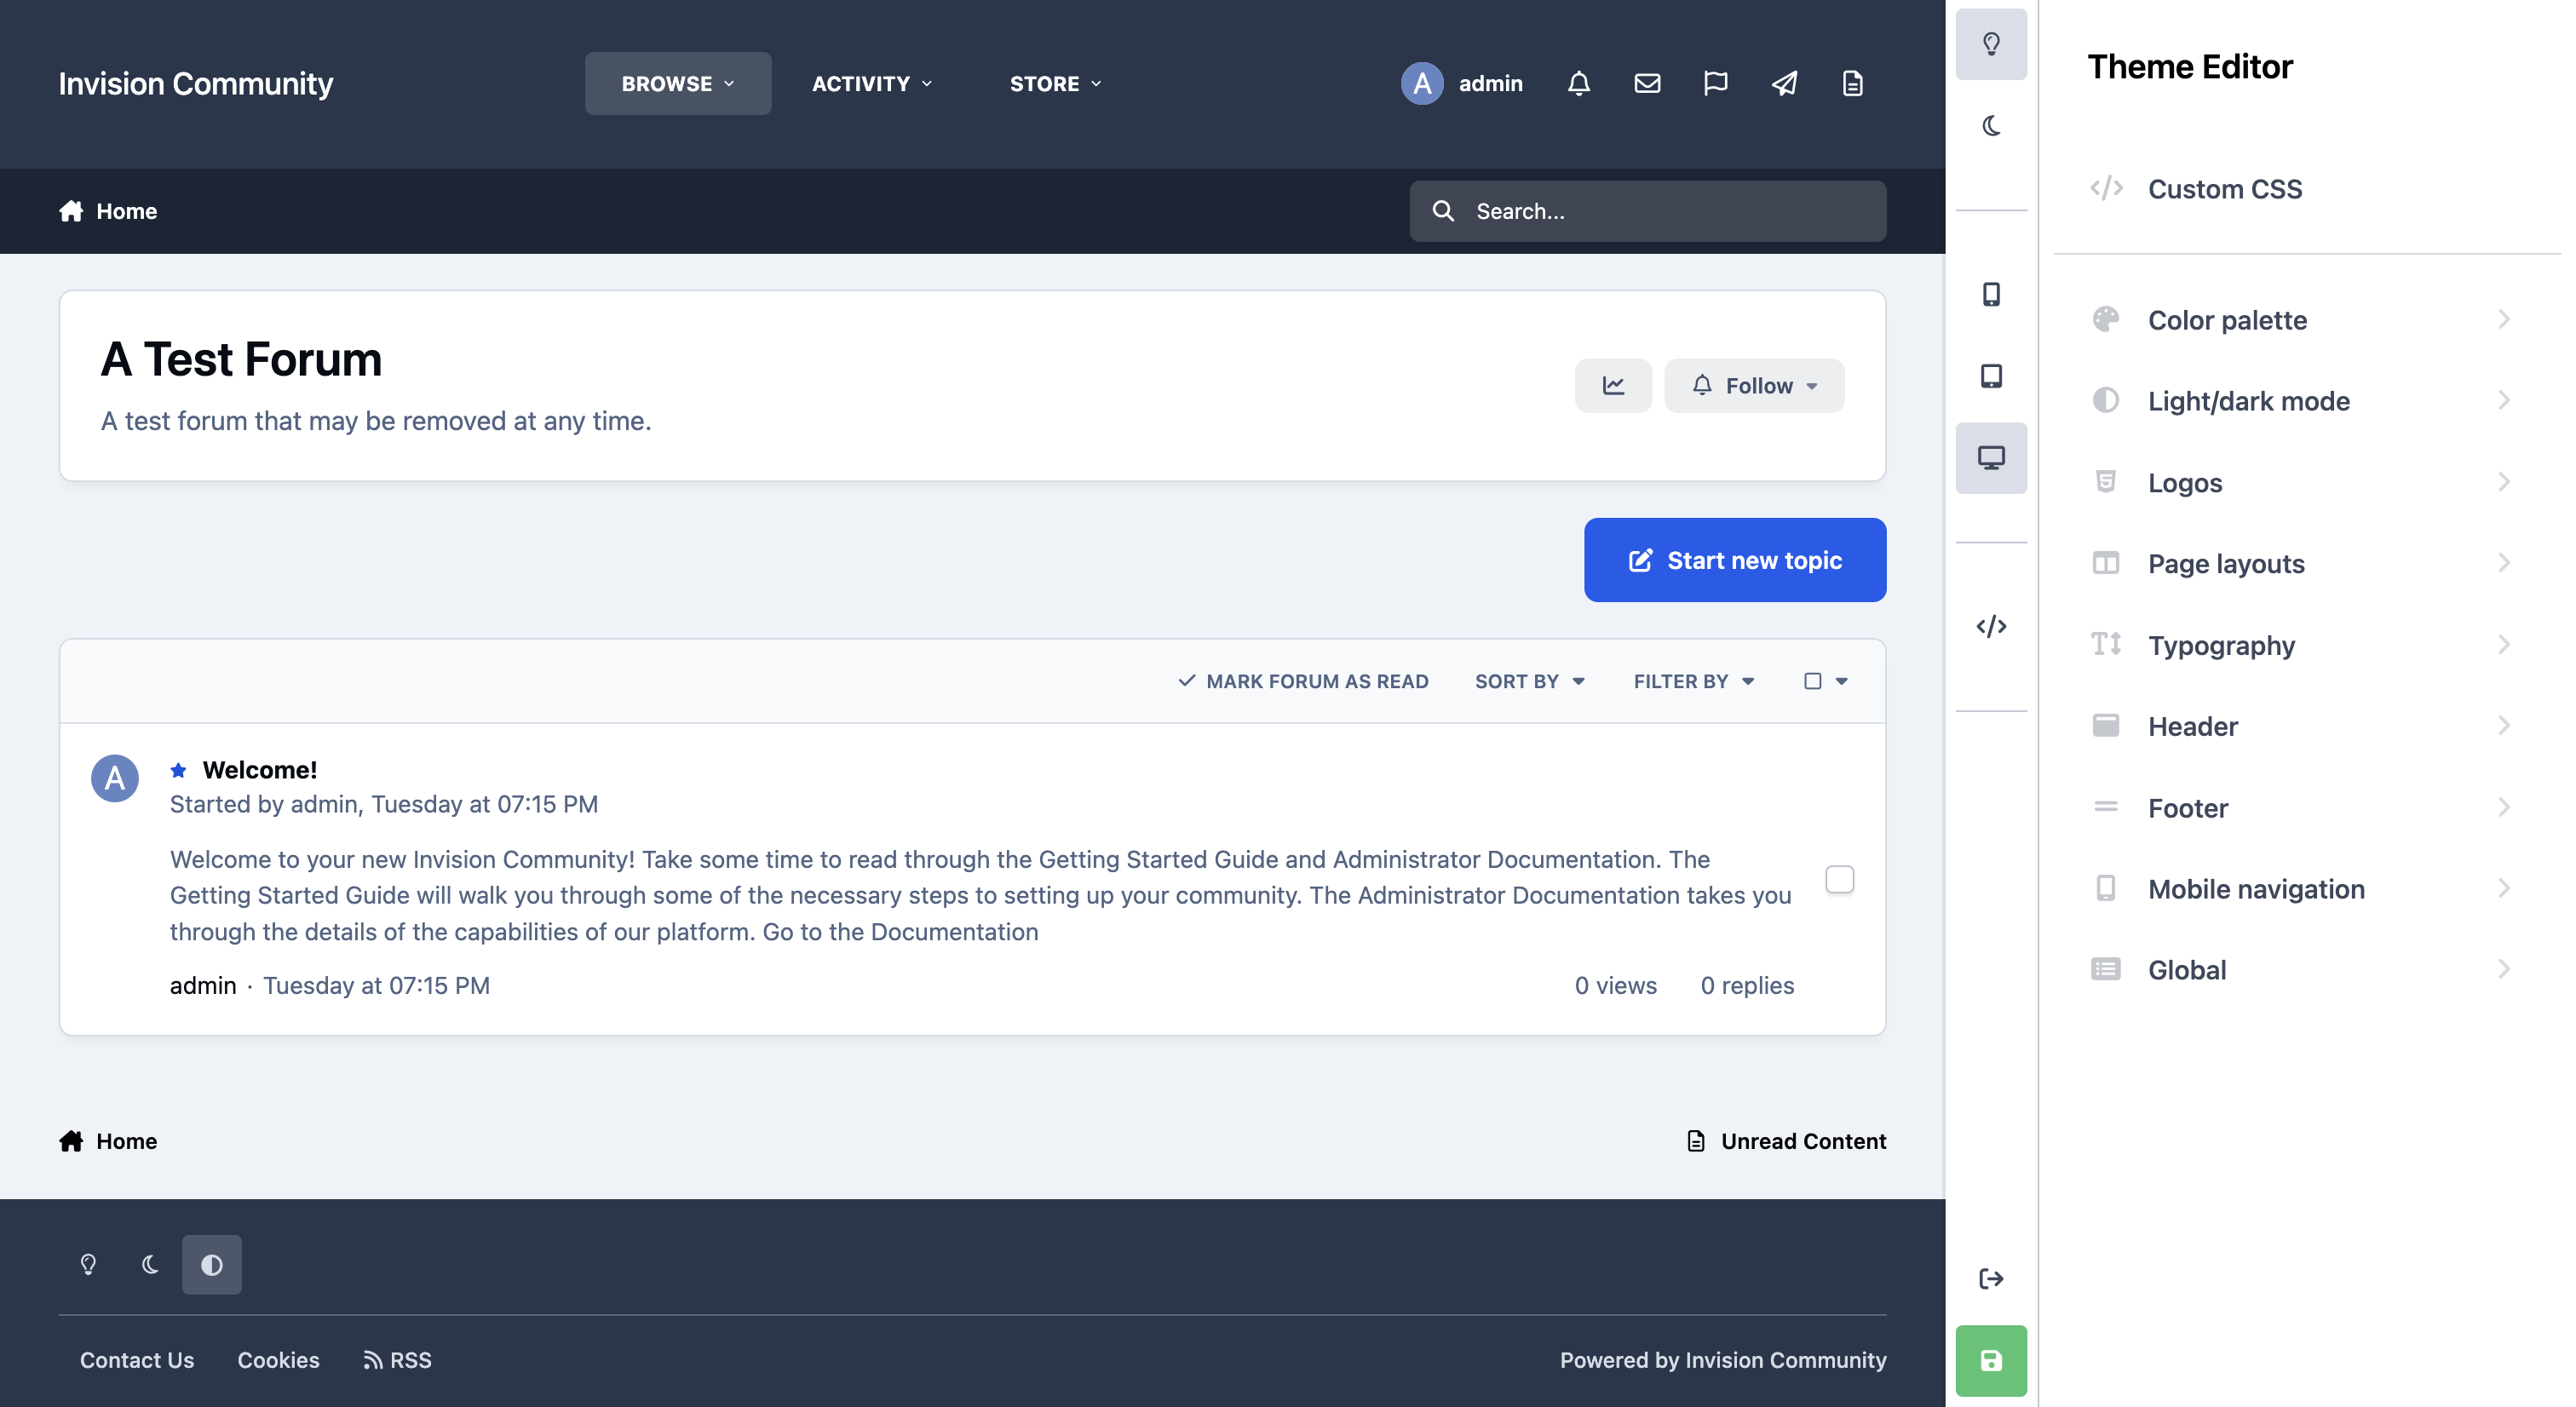Click the Cookies footer link
Viewport: 2576px width, 1407px height.
tap(278, 1359)
